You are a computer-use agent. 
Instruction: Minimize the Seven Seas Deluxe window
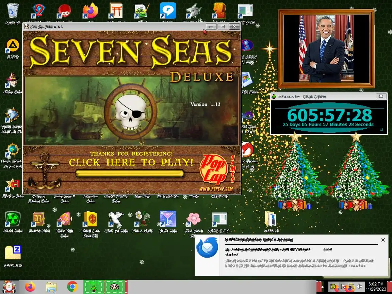[211, 27]
